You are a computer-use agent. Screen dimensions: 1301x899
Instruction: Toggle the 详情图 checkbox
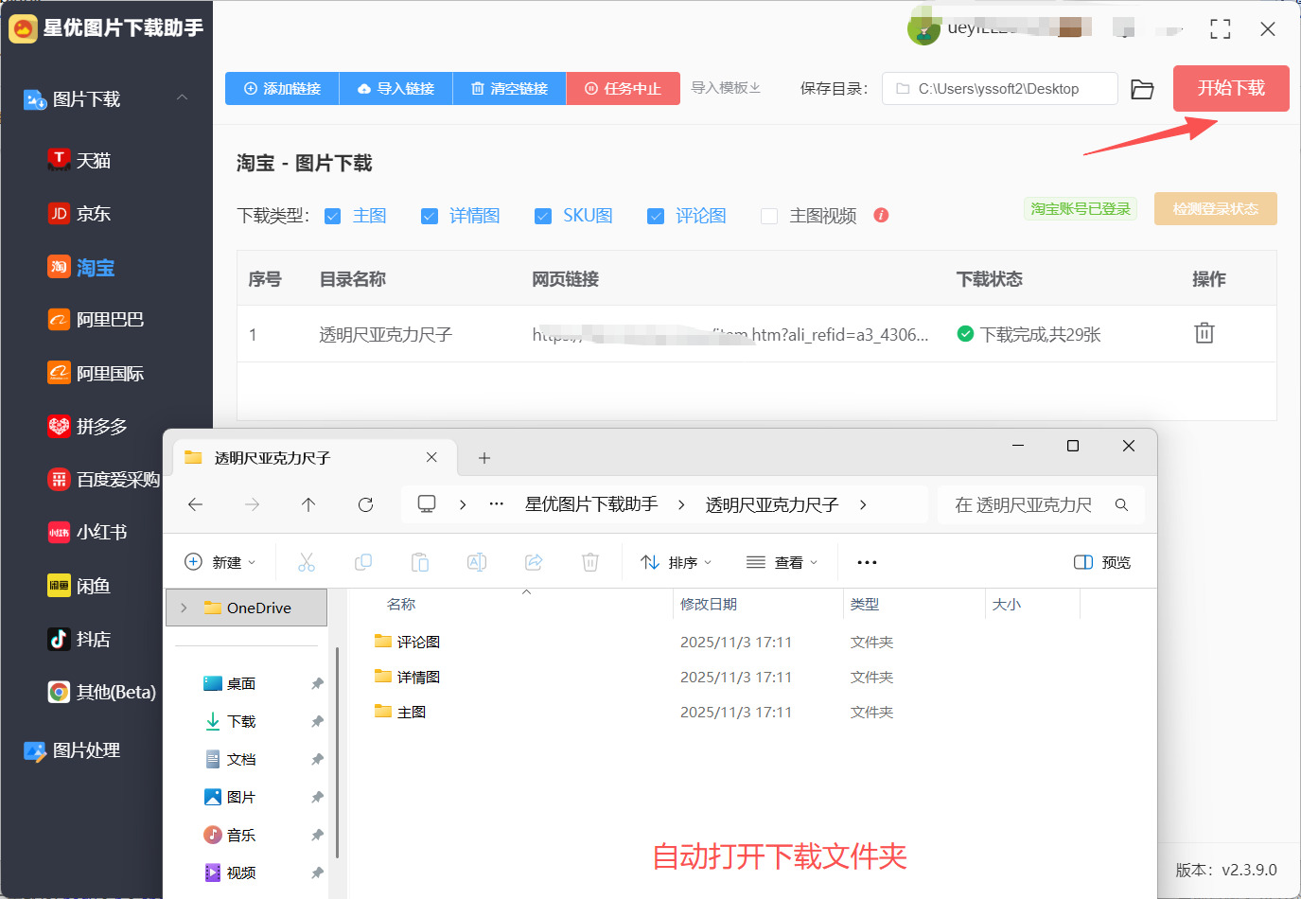click(430, 216)
